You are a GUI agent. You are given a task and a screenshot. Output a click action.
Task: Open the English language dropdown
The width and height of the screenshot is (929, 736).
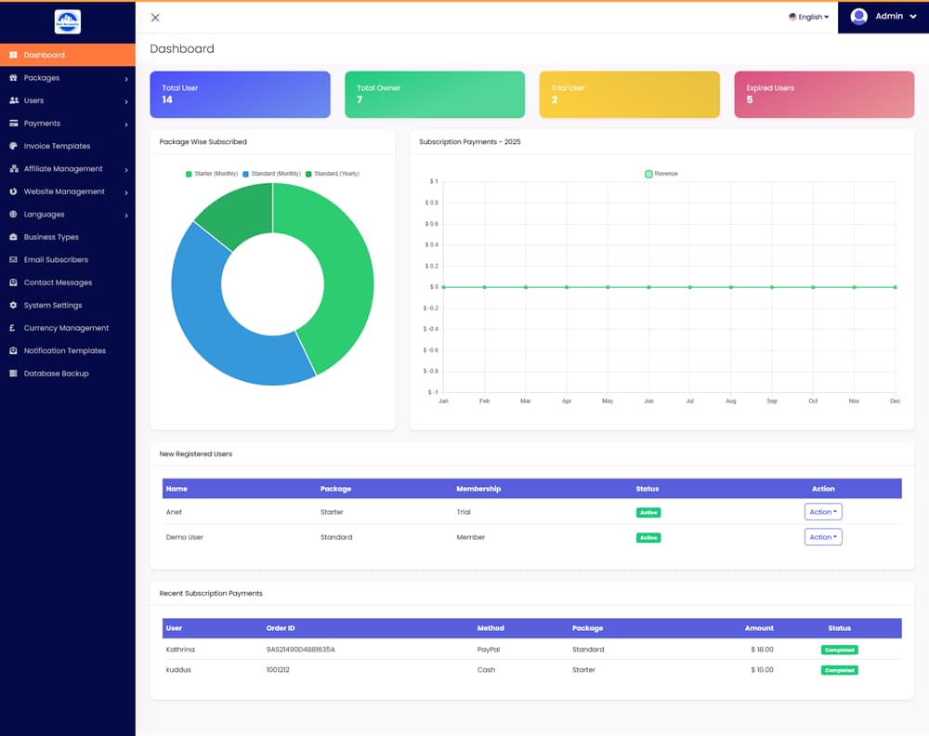point(809,17)
